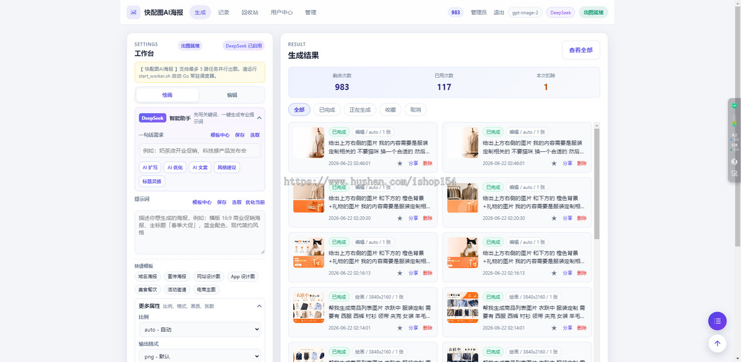Open the cat poster thumbnail in left-column 02:16:13 card
This screenshot has height=362, width=741.
[x=309, y=253]
